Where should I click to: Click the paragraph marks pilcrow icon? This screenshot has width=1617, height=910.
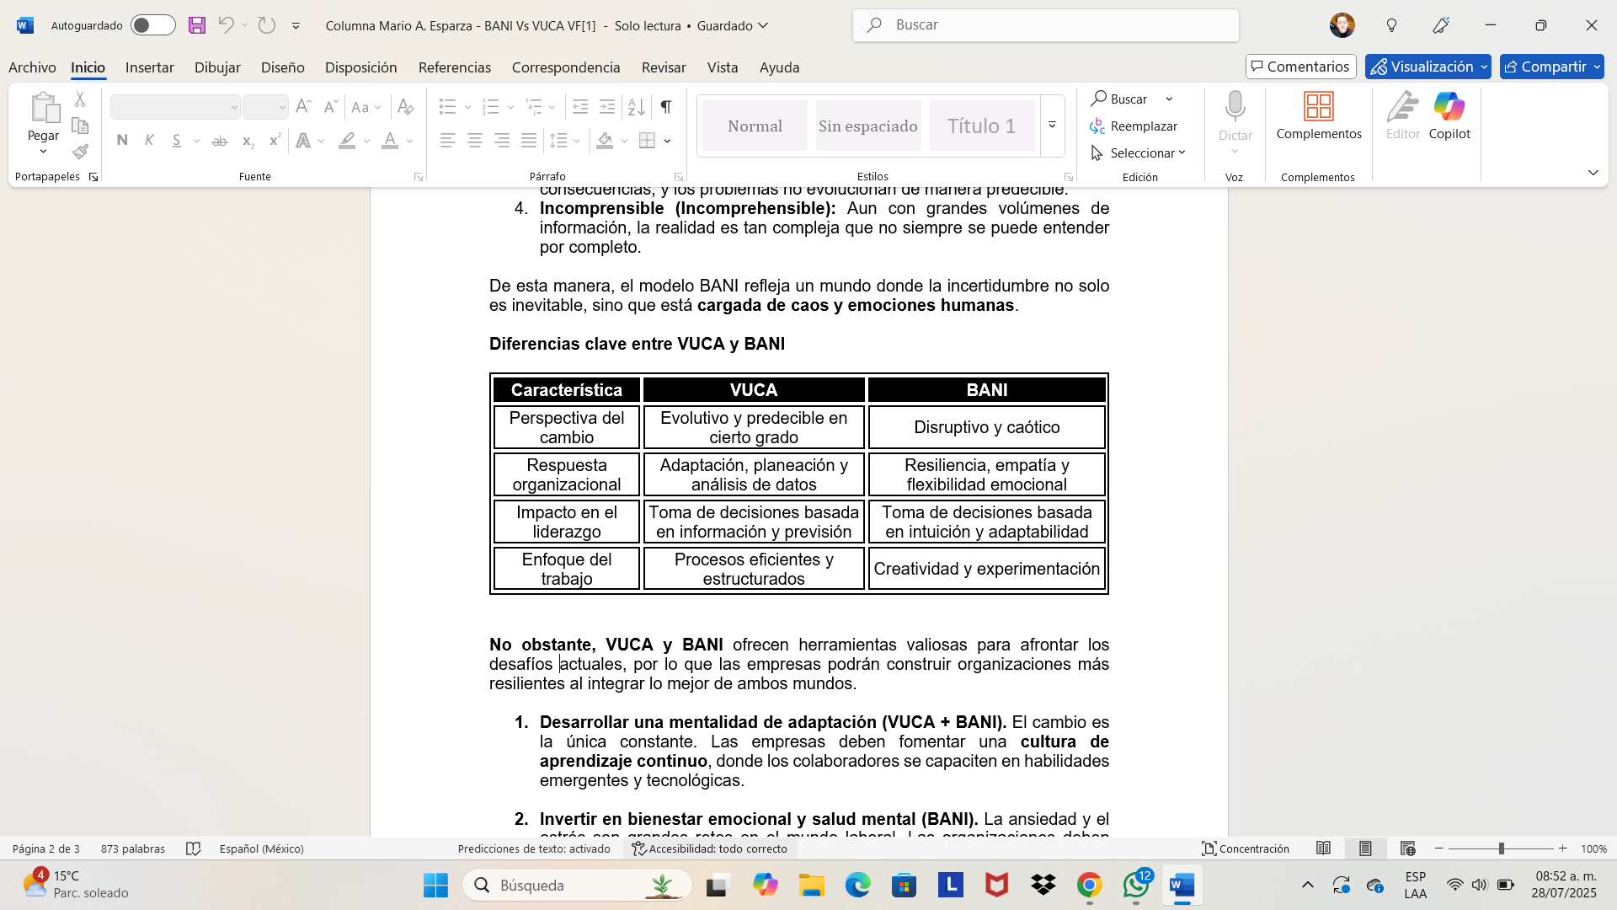[666, 107]
